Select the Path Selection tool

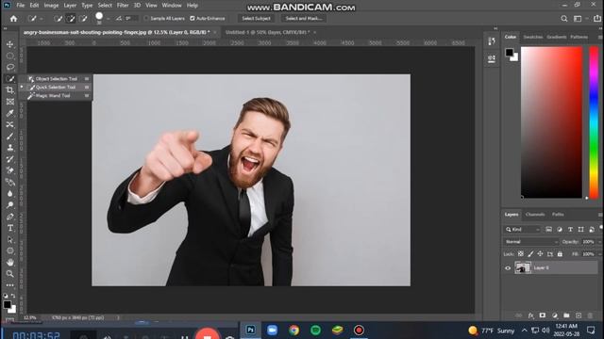tap(10, 240)
